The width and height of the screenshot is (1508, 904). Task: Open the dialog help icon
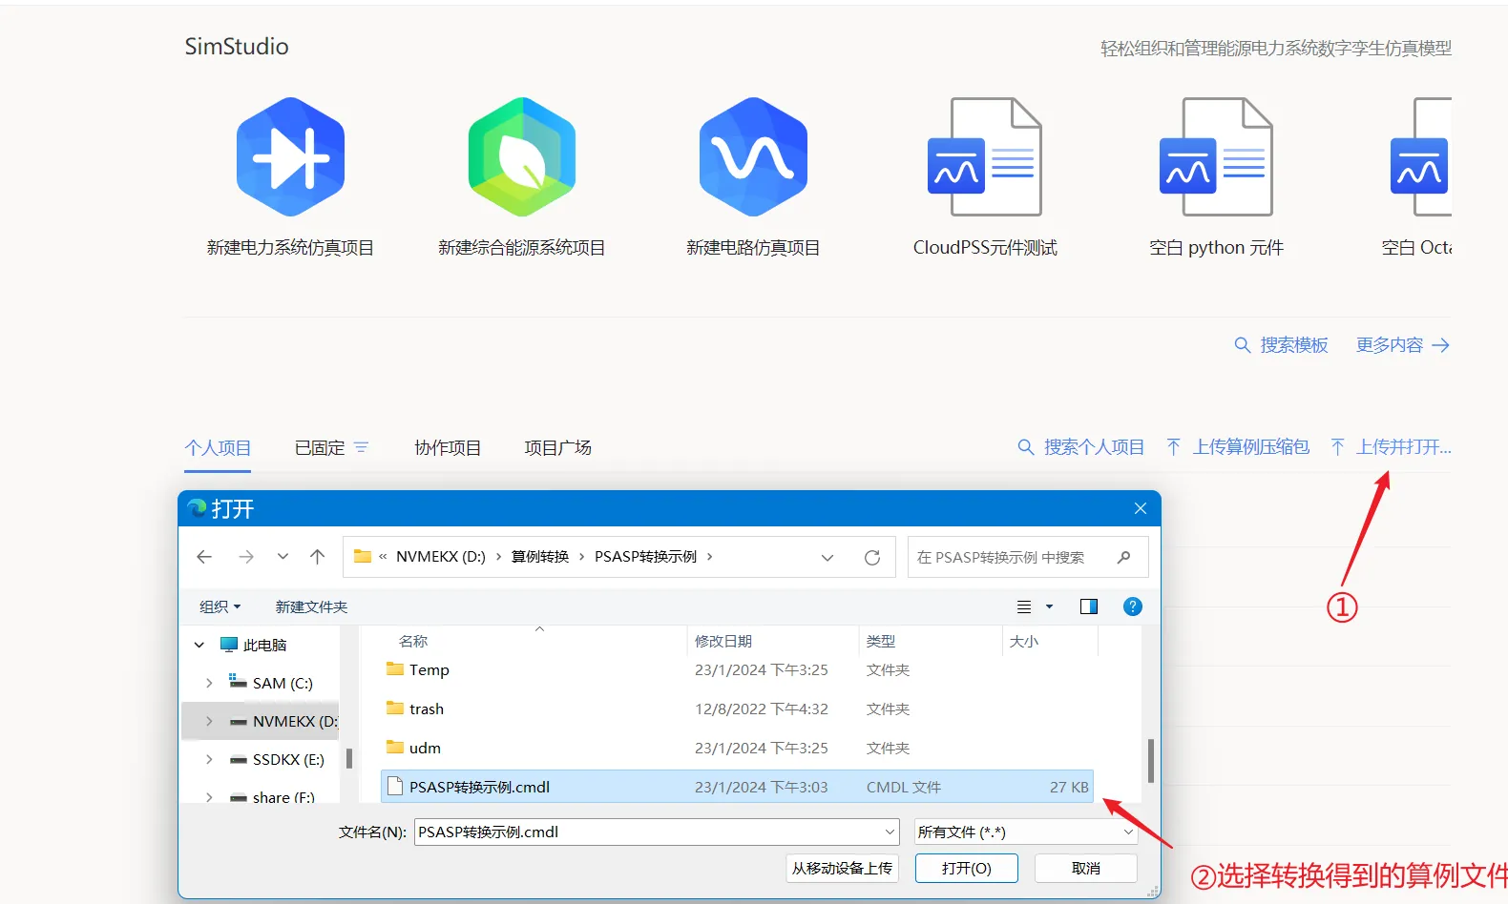click(1133, 607)
